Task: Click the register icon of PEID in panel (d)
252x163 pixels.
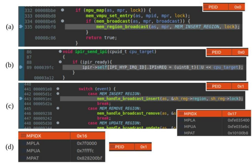Action: [x=112, y=146]
